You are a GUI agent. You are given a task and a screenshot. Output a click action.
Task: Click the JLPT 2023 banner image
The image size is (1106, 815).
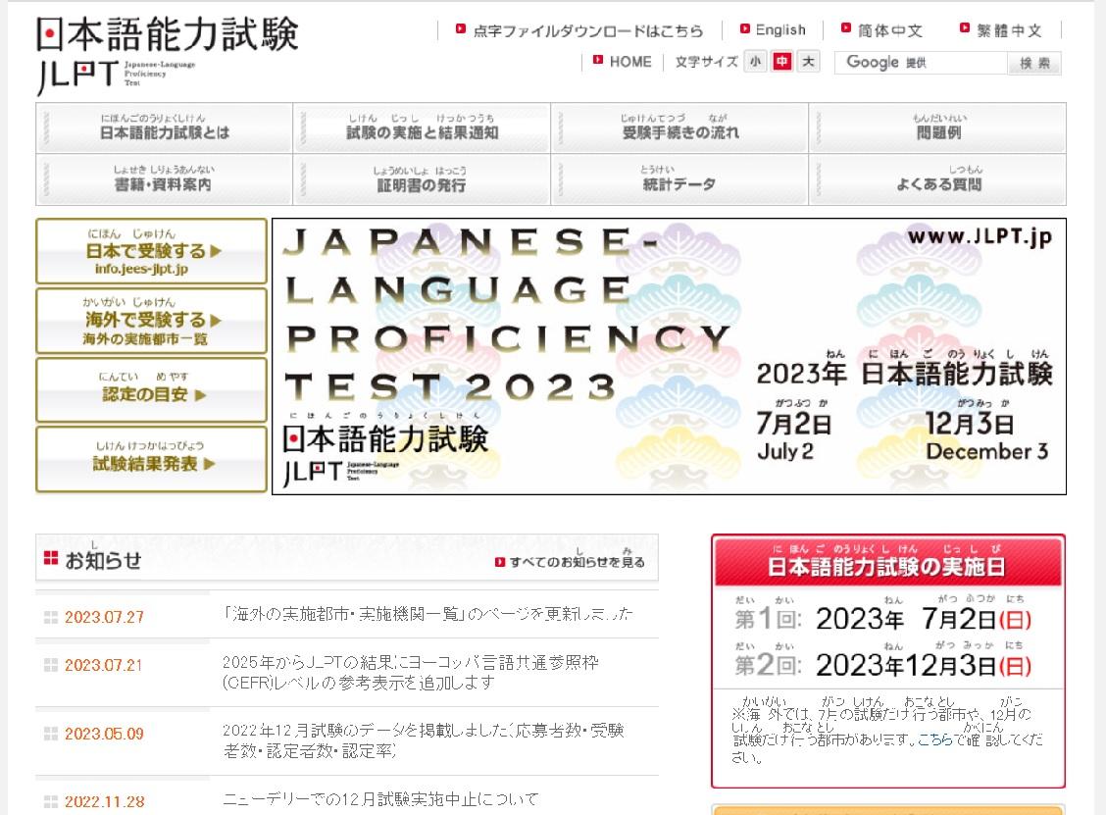(669, 356)
